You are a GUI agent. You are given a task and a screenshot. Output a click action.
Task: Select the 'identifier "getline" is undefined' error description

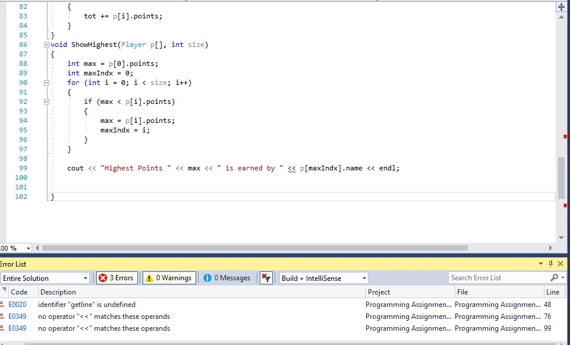pyautogui.click(x=87, y=305)
